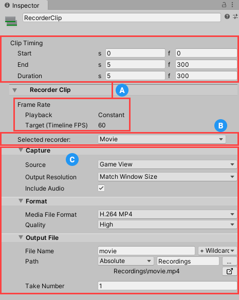Image resolution: width=239 pixels, height=300 pixels.
Task: Collapse the Recorder Clip section
Action: pos(15,90)
